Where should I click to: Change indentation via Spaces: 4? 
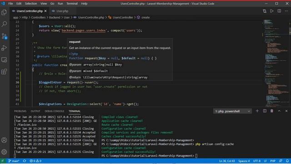tap(244, 161)
